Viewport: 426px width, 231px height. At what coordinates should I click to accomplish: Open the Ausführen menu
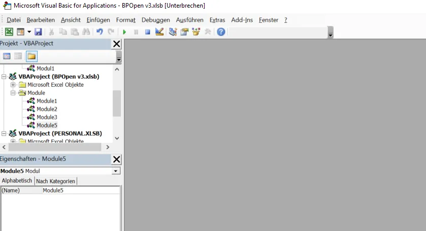pos(189,20)
